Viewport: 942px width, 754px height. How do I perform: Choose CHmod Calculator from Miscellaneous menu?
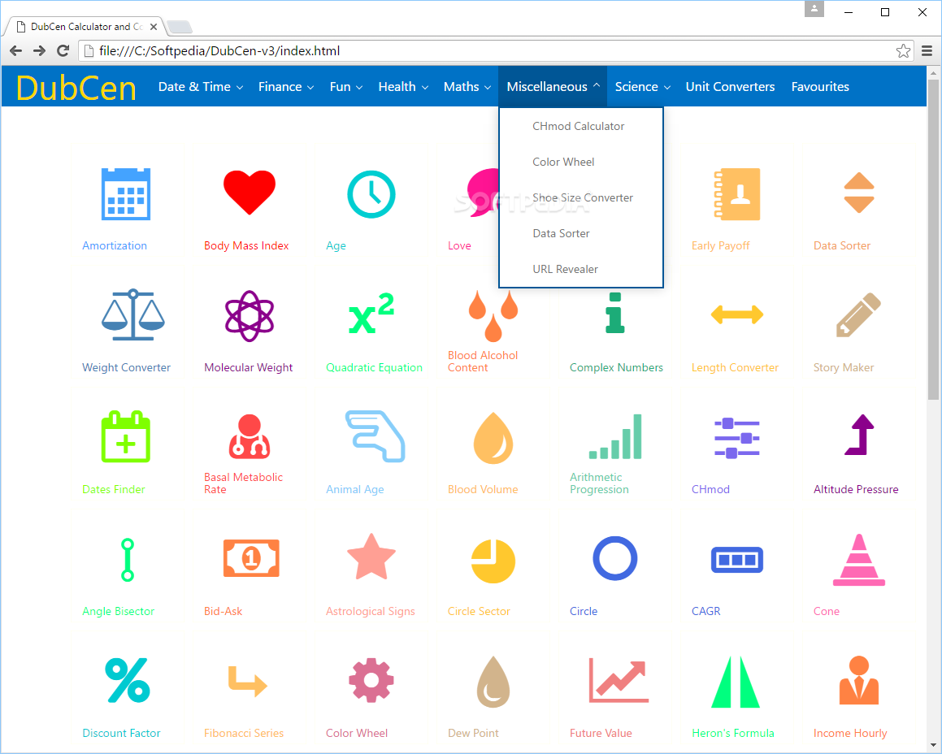(x=579, y=126)
